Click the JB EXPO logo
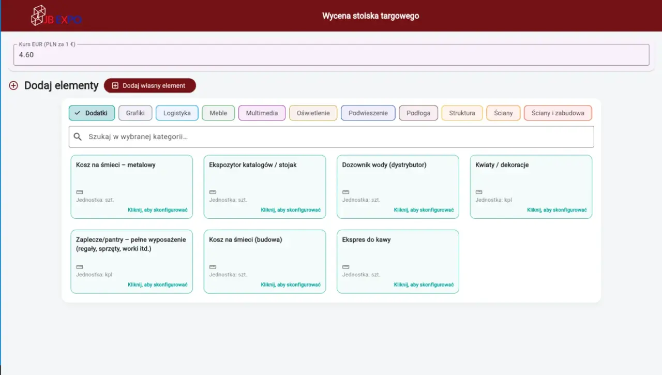This screenshot has width=662, height=375. [56, 16]
